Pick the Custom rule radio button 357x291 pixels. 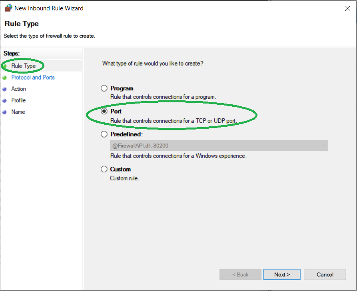pyautogui.click(x=104, y=169)
